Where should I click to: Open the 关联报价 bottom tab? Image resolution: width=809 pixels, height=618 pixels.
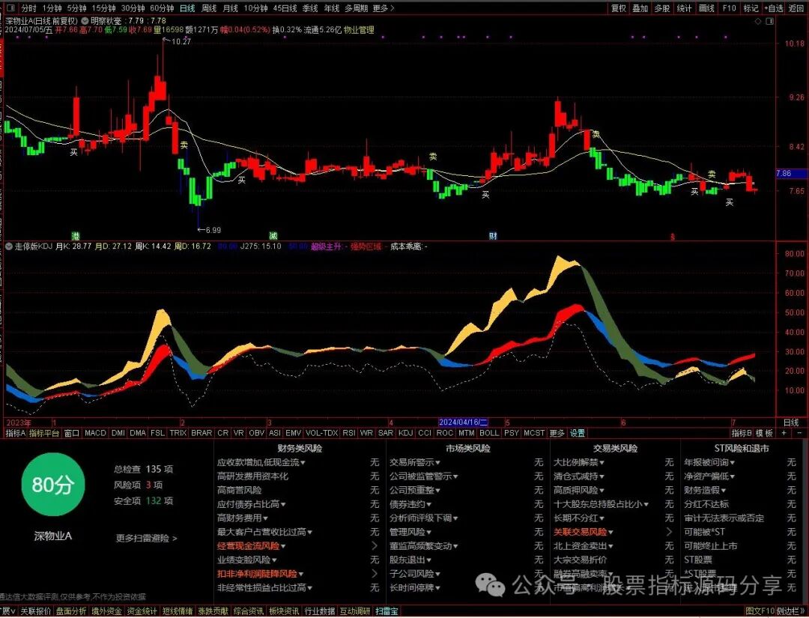pyautogui.click(x=36, y=612)
